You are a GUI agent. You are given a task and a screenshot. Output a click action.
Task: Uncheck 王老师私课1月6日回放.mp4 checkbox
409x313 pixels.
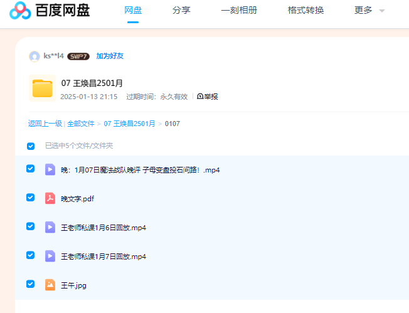(x=31, y=226)
